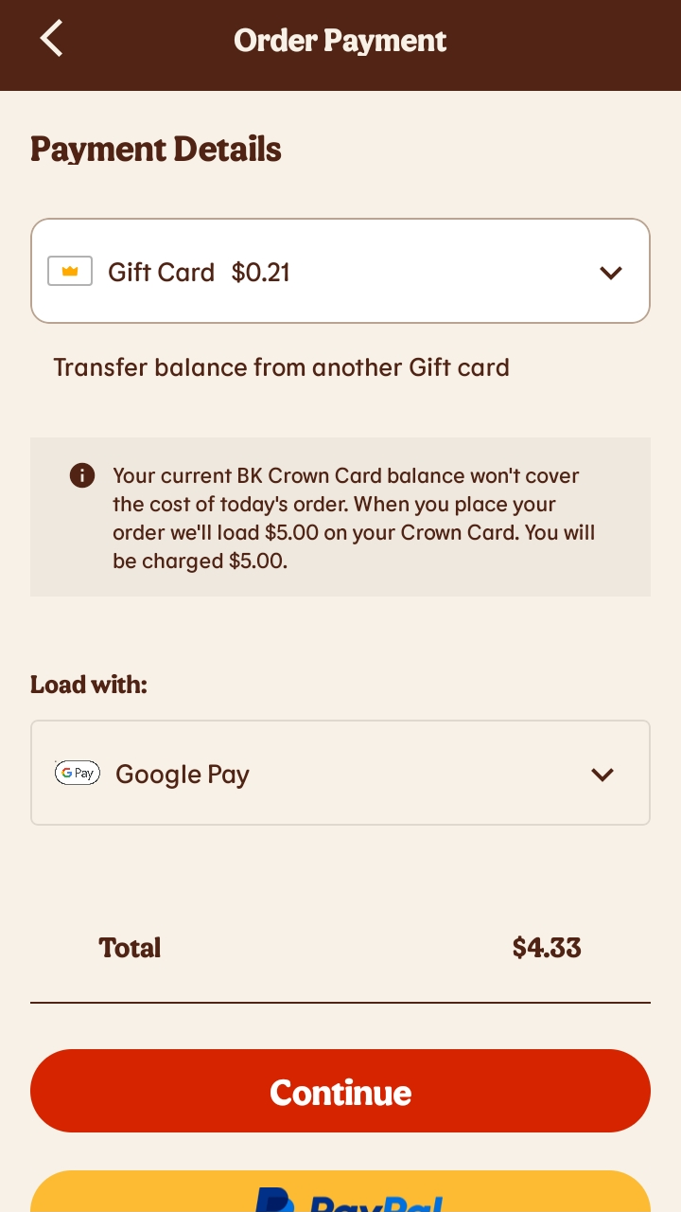This screenshot has width=681, height=1212.
Task: Tap the 'Google Pay' text label
Action: coord(183,775)
